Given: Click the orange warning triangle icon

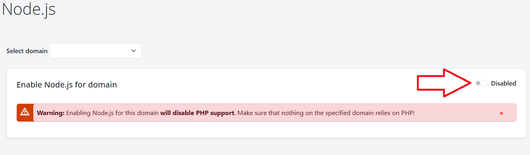Looking at the screenshot, I should pyautogui.click(x=25, y=112).
